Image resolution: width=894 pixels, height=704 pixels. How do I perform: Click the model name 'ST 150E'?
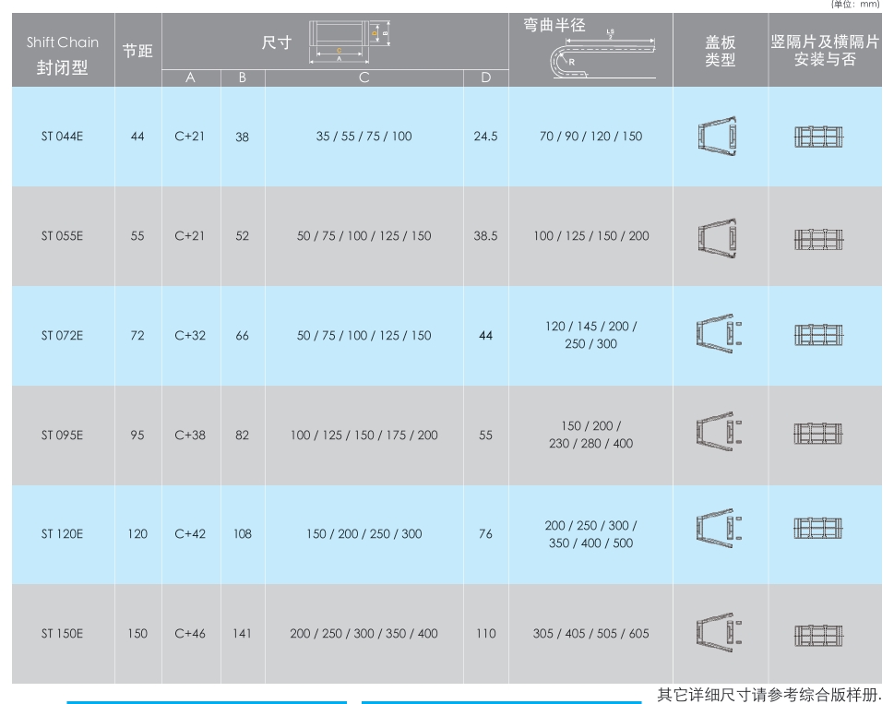tap(62, 634)
